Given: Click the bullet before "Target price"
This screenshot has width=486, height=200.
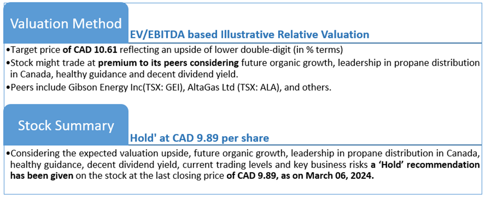Looking at the screenshot, I should 8,50.
